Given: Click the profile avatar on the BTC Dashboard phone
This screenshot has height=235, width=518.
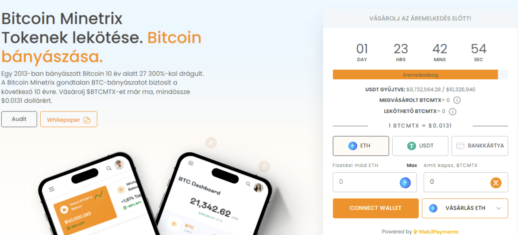Looking at the screenshot, I should pyautogui.click(x=258, y=188).
